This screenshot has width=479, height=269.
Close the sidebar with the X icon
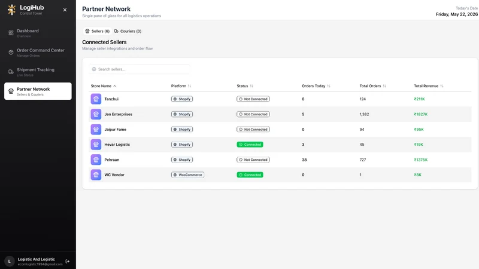point(65,10)
